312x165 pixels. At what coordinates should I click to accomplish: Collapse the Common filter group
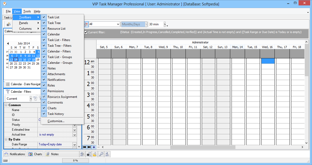tap(6, 105)
